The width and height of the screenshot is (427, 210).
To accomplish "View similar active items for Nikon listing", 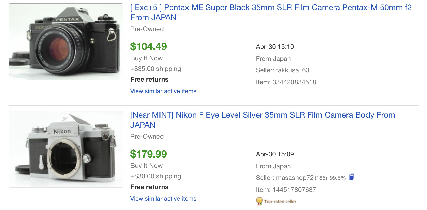I will (x=163, y=199).
